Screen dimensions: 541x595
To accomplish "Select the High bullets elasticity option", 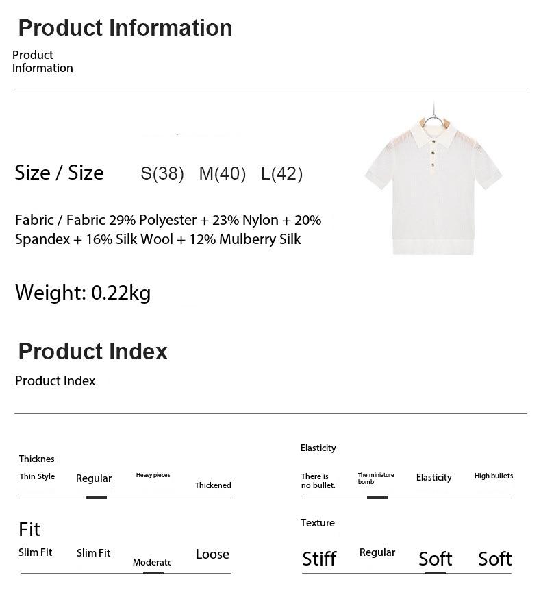I will (493, 476).
